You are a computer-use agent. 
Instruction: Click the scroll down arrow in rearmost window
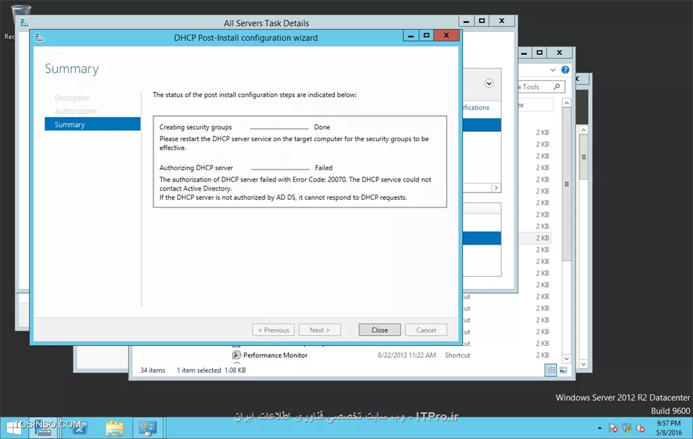[583, 364]
